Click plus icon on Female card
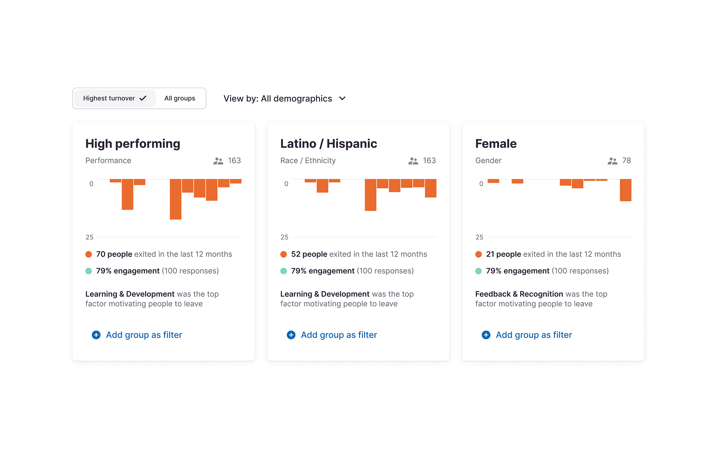The width and height of the screenshot is (718, 476). [x=486, y=335]
